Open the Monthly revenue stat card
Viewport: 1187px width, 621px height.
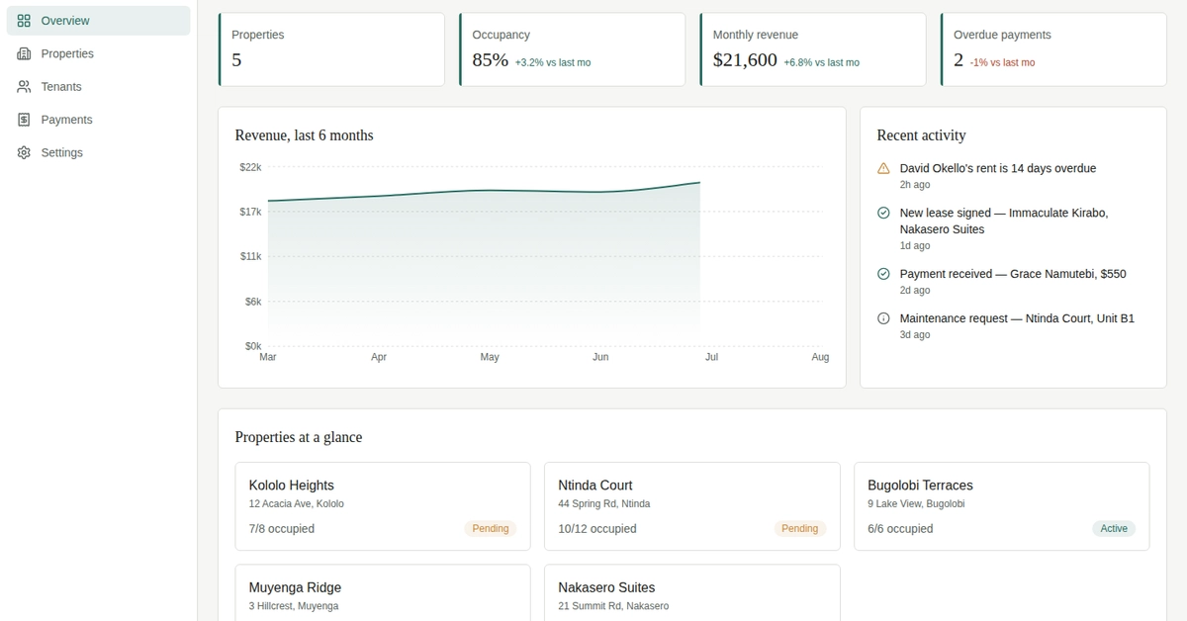coord(813,49)
